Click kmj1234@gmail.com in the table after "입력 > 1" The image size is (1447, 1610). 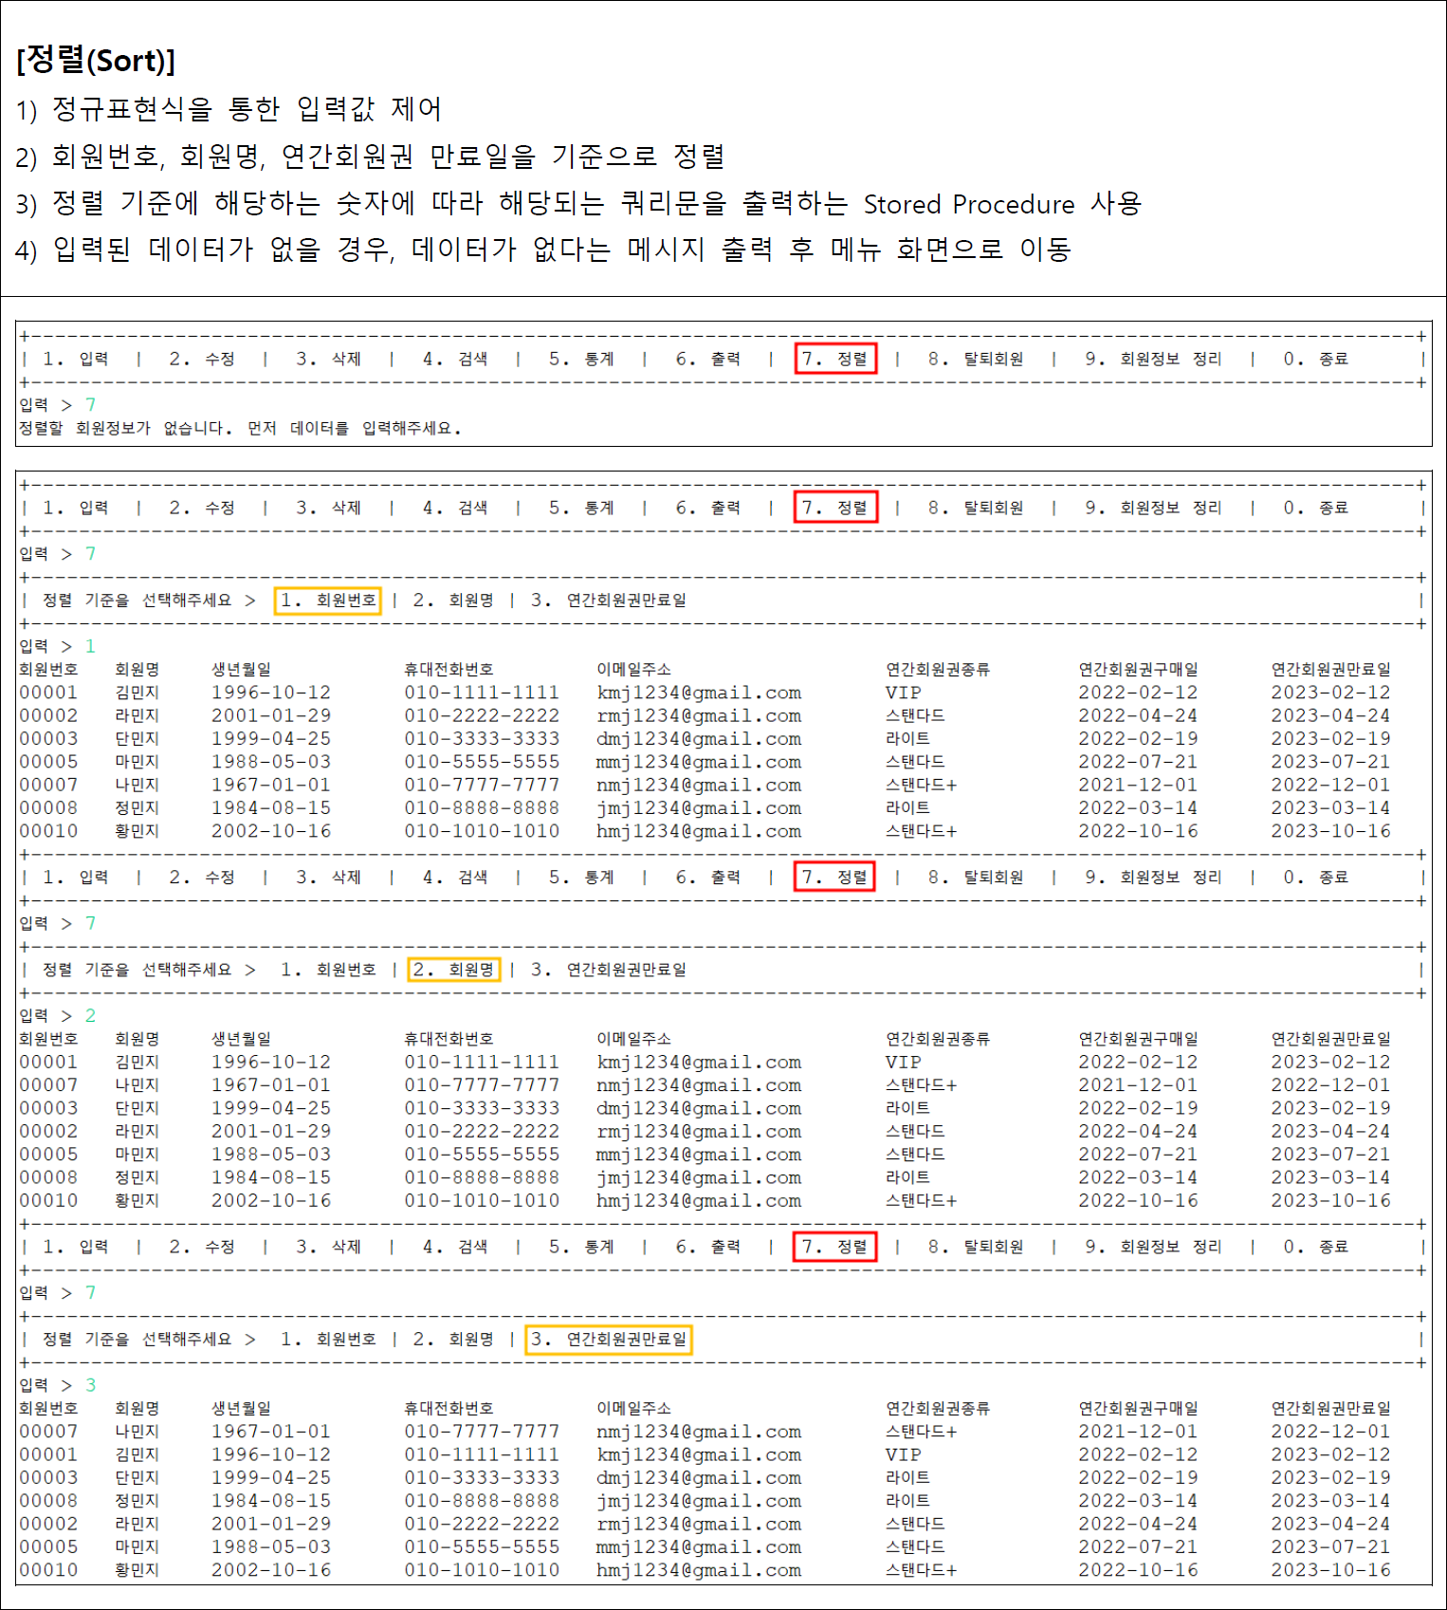tap(699, 693)
